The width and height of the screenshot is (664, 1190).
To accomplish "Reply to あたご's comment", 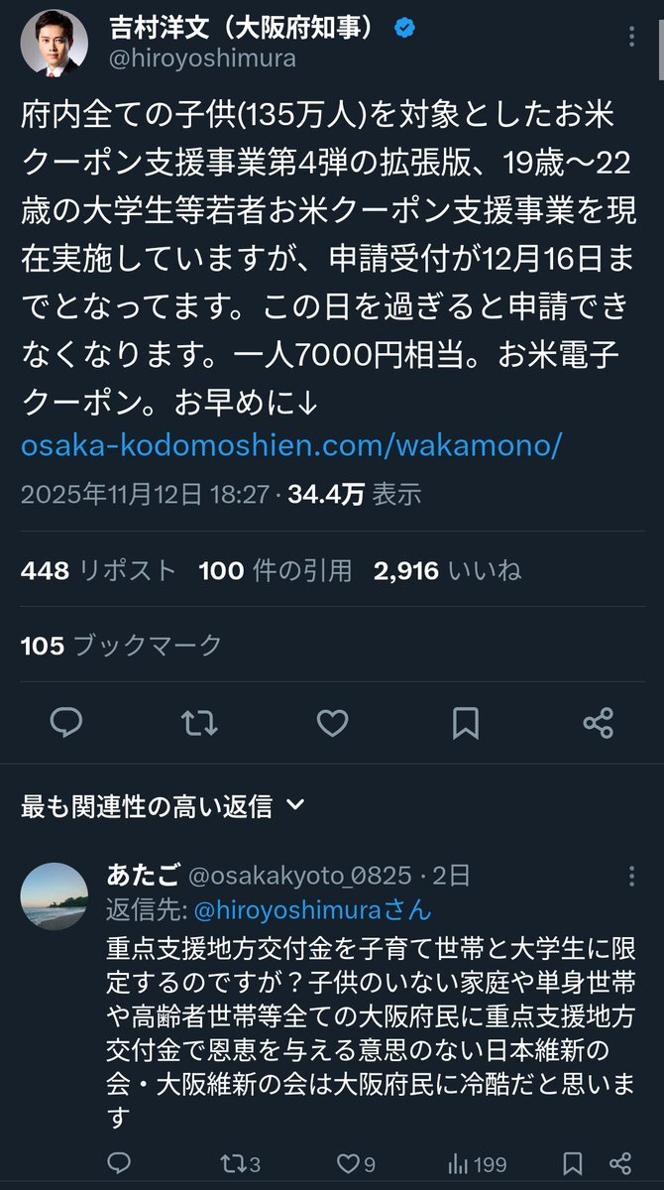I will [119, 1162].
